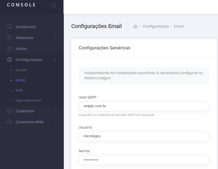
Task: Toggle the sidebar with hamburger icon
Action: pos(53,5)
